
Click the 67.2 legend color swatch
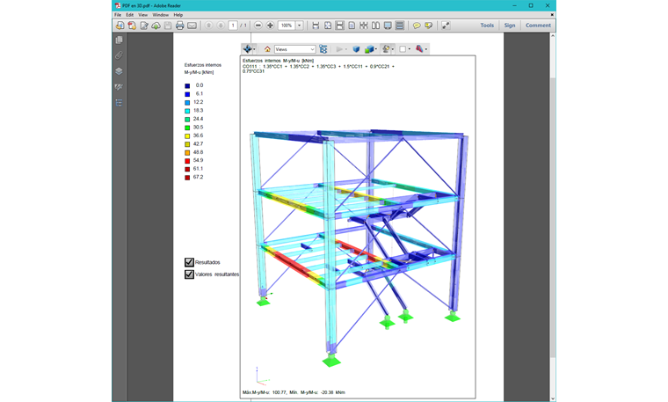pos(187,178)
